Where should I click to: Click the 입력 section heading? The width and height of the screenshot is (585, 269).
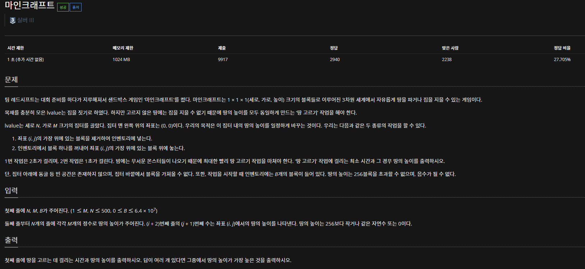tap(11, 191)
